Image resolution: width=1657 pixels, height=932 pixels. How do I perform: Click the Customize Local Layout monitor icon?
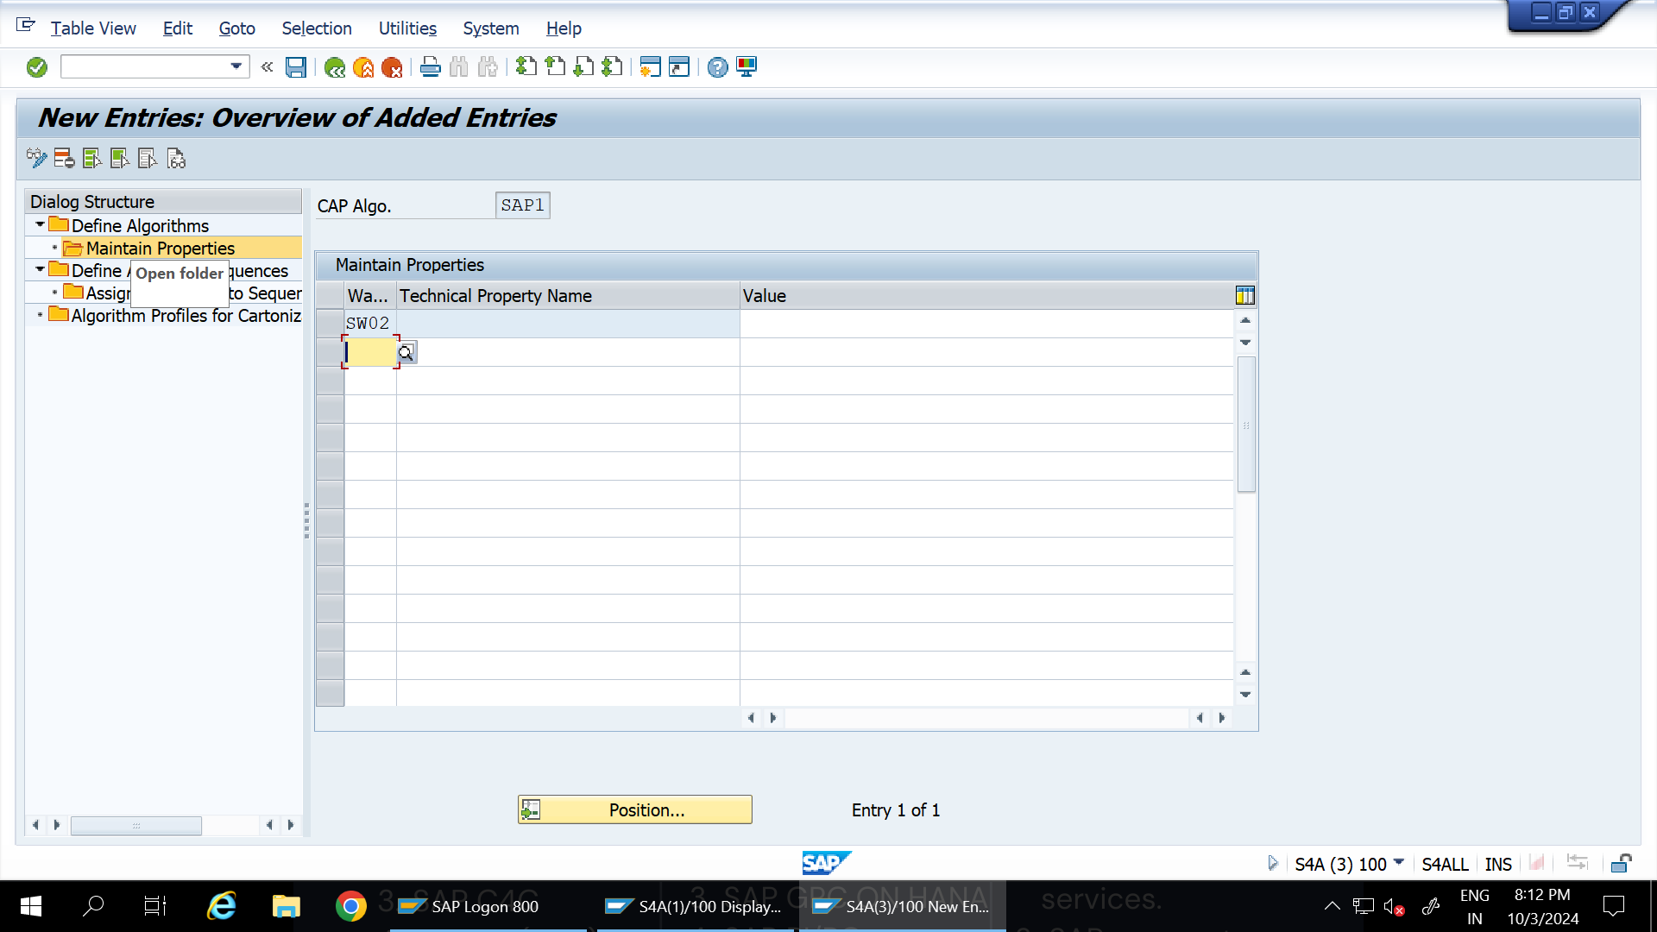coord(746,66)
